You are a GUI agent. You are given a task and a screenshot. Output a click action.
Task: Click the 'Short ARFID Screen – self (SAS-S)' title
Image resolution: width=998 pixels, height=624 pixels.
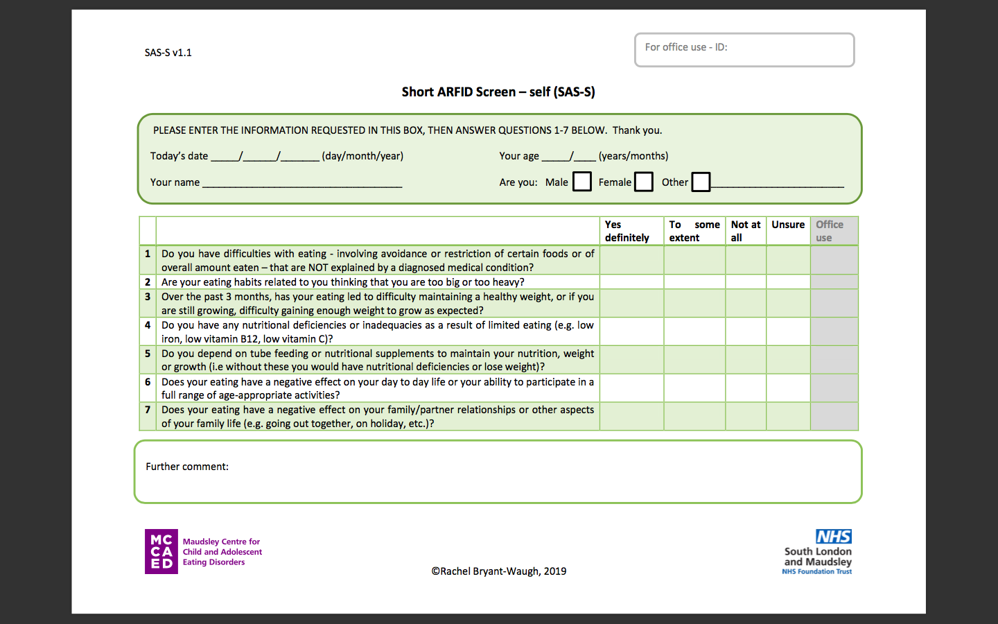(498, 92)
